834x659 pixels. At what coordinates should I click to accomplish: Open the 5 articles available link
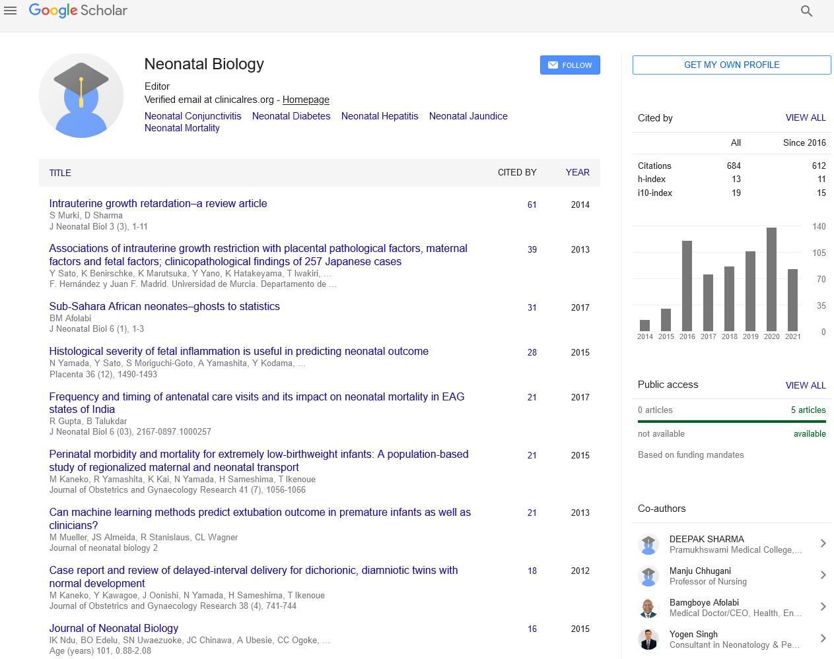[808, 410]
